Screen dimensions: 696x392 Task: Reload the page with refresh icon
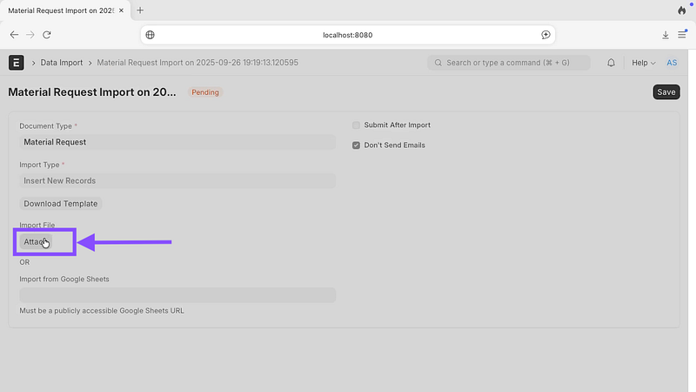[x=47, y=35]
